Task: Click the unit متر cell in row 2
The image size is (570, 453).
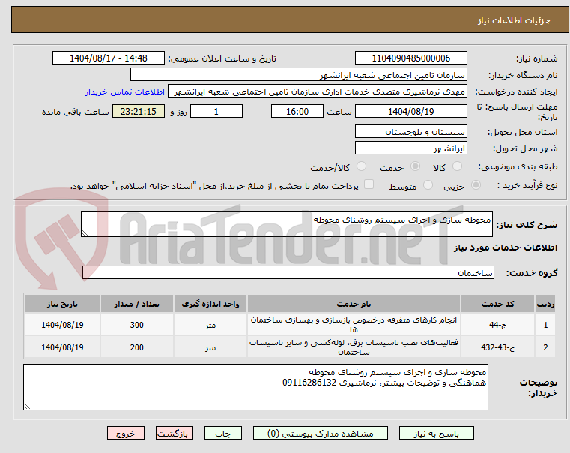Action: coord(210,347)
